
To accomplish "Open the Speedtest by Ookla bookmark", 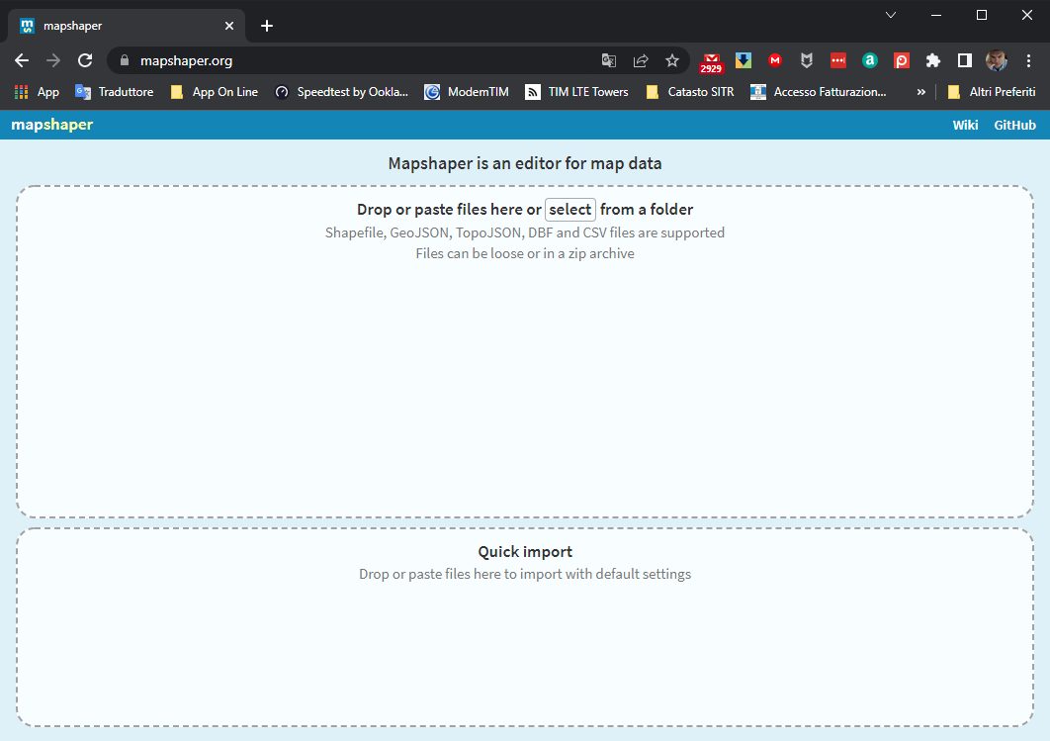I will point(341,92).
